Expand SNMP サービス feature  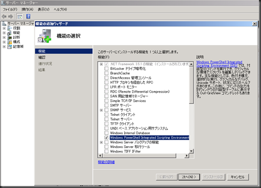coord(102,110)
